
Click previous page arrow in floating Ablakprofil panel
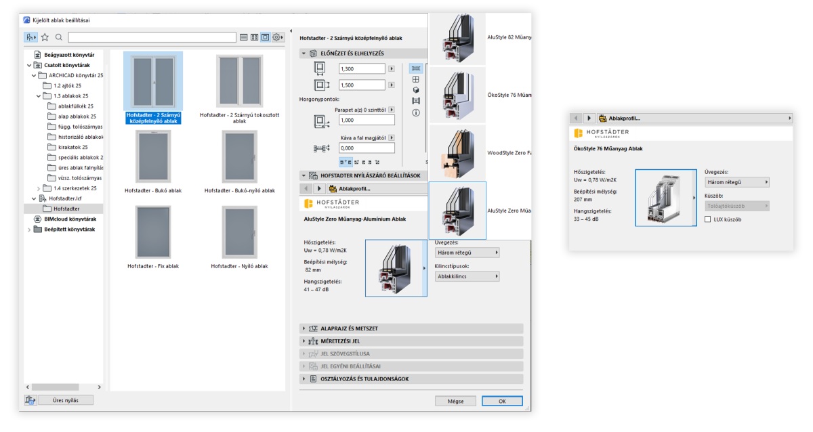576,118
